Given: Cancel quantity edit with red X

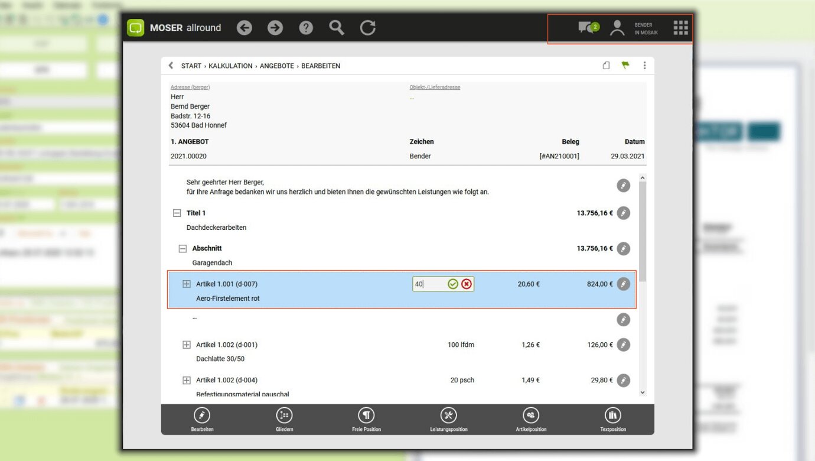Looking at the screenshot, I should [x=467, y=284].
